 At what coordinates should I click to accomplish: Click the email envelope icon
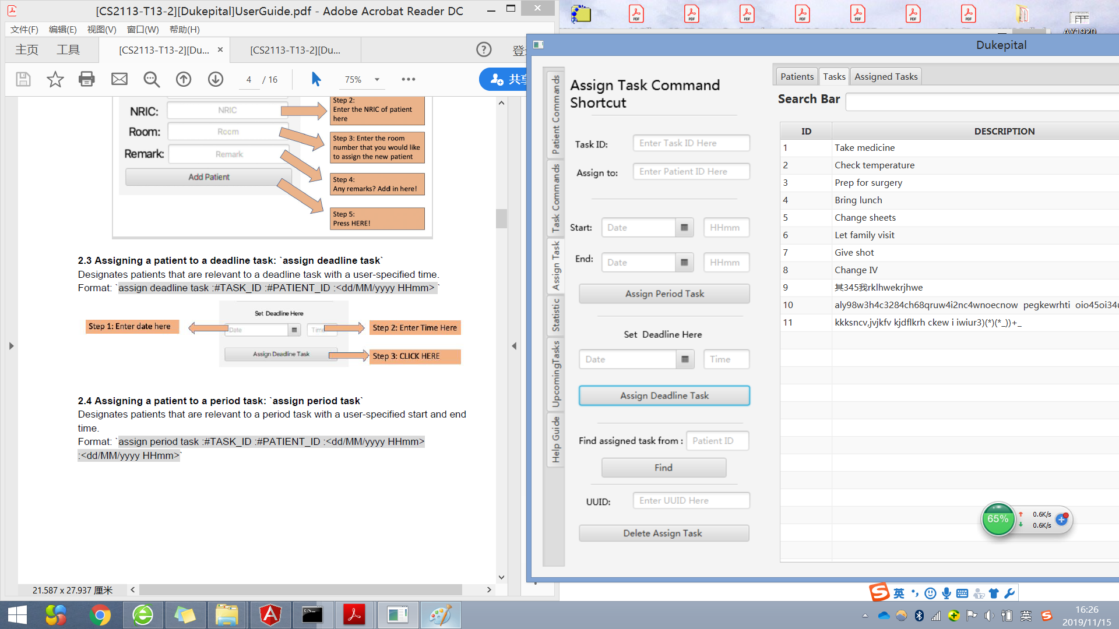(x=119, y=79)
